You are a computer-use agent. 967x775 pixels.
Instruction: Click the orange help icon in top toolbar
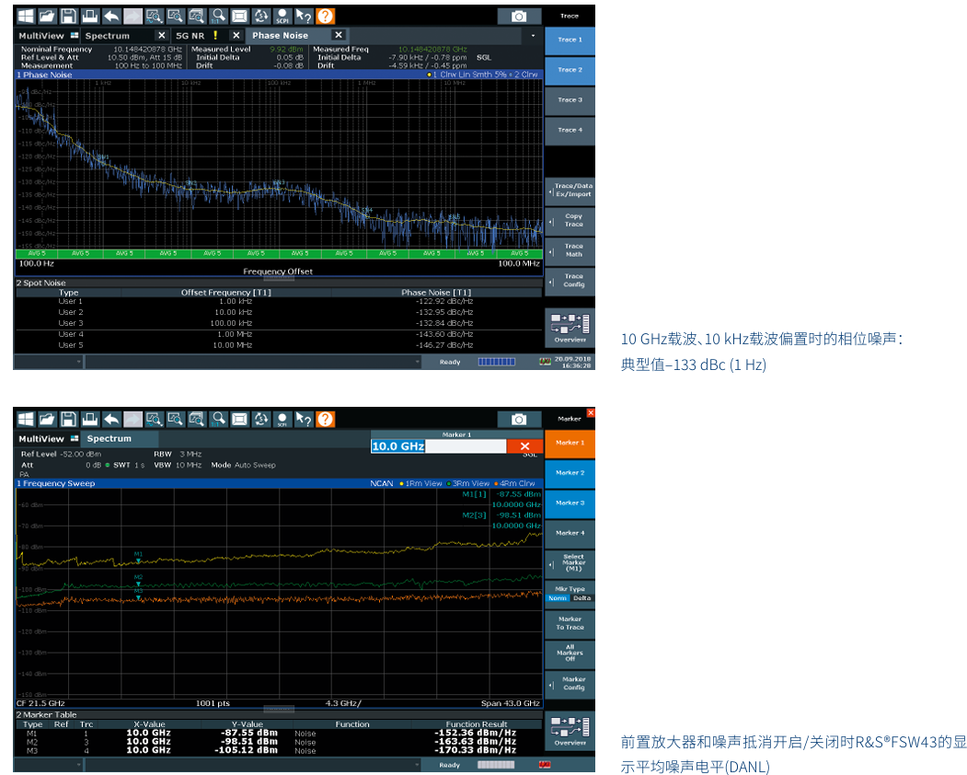(326, 16)
